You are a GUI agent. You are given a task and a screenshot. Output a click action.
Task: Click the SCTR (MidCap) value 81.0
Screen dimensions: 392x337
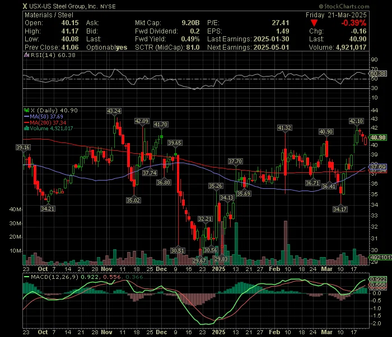click(193, 48)
